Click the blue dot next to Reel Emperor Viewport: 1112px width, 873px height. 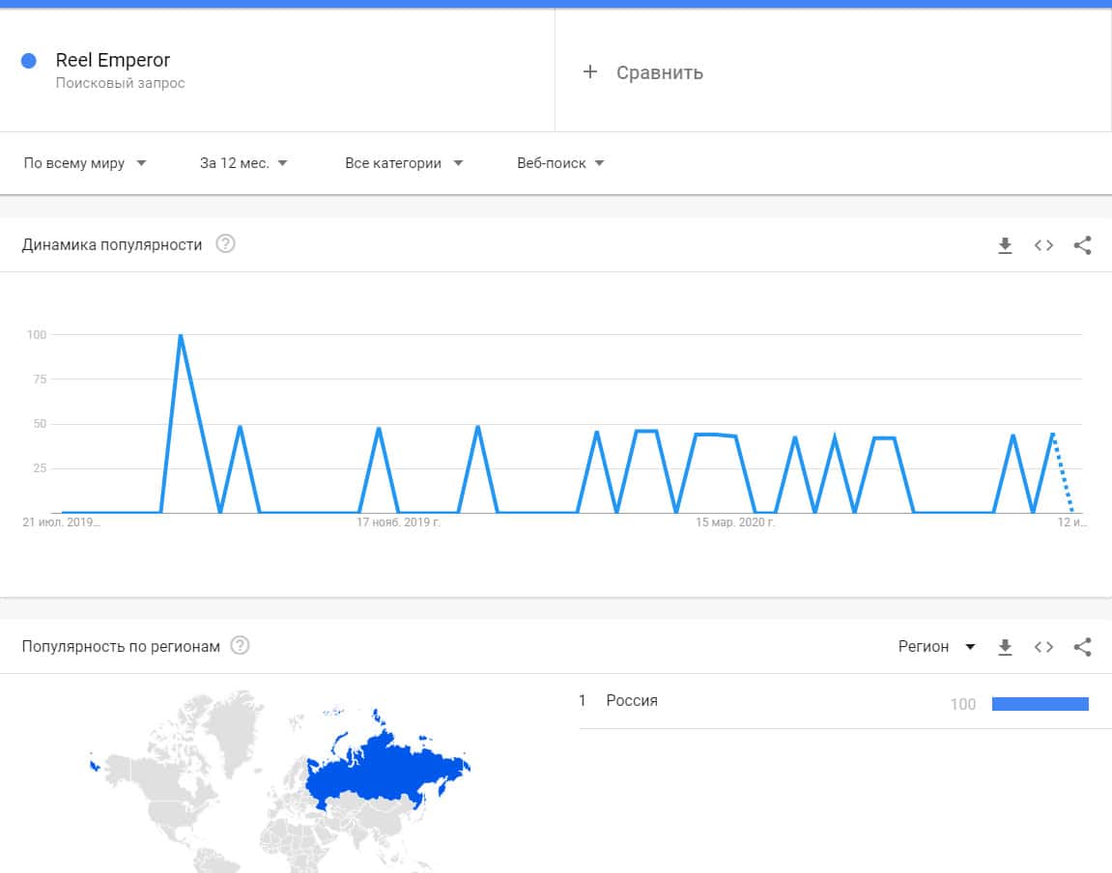[29, 61]
